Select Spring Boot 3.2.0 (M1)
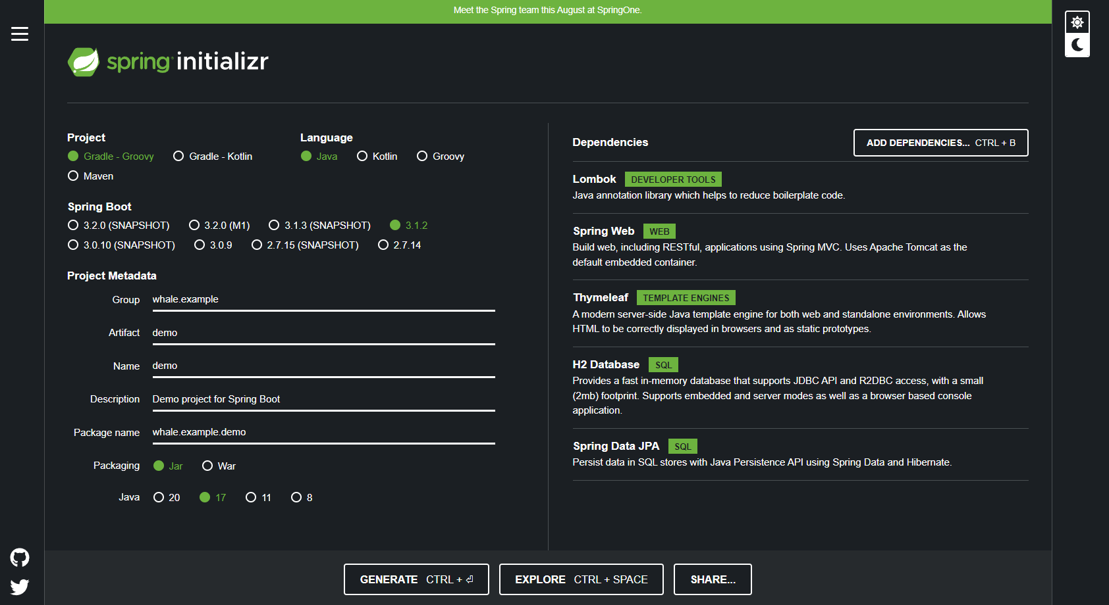Viewport: 1109px width, 605px height. (219, 226)
